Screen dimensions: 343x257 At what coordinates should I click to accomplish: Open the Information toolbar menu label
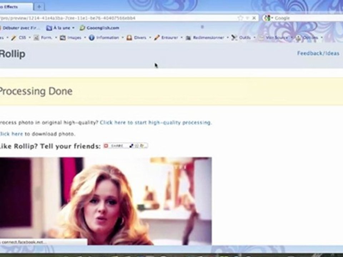[x=108, y=38]
